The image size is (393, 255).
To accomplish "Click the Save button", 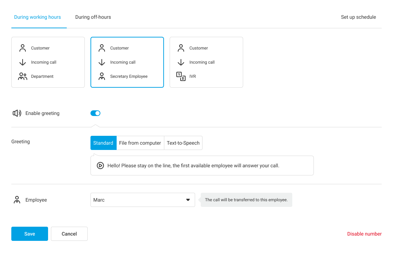I will 30,234.
